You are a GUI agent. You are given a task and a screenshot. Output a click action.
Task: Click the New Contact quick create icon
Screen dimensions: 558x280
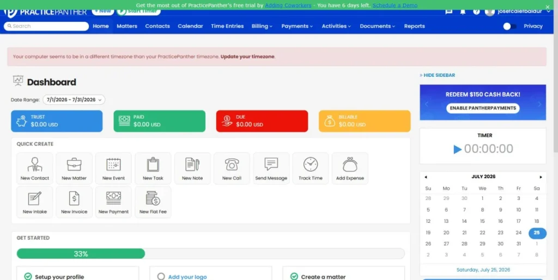[35, 169]
